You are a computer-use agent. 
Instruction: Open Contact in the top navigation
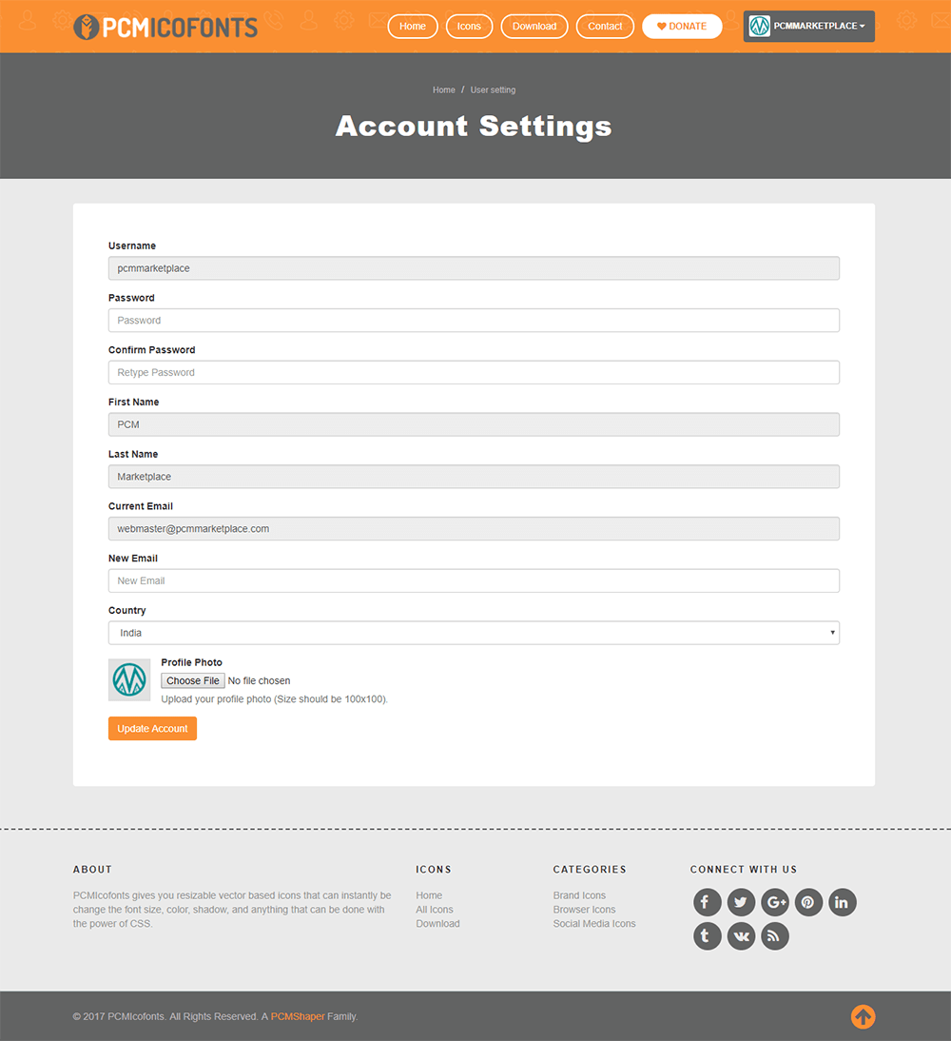point(605,27)
